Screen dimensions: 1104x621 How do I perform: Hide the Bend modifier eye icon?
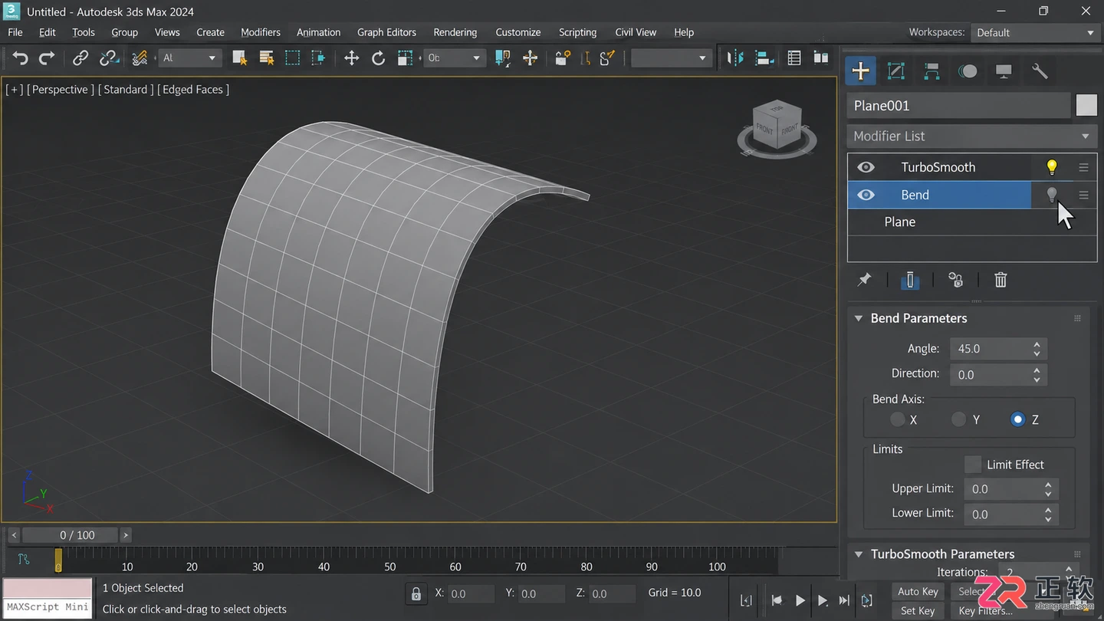tap(866, 195)
